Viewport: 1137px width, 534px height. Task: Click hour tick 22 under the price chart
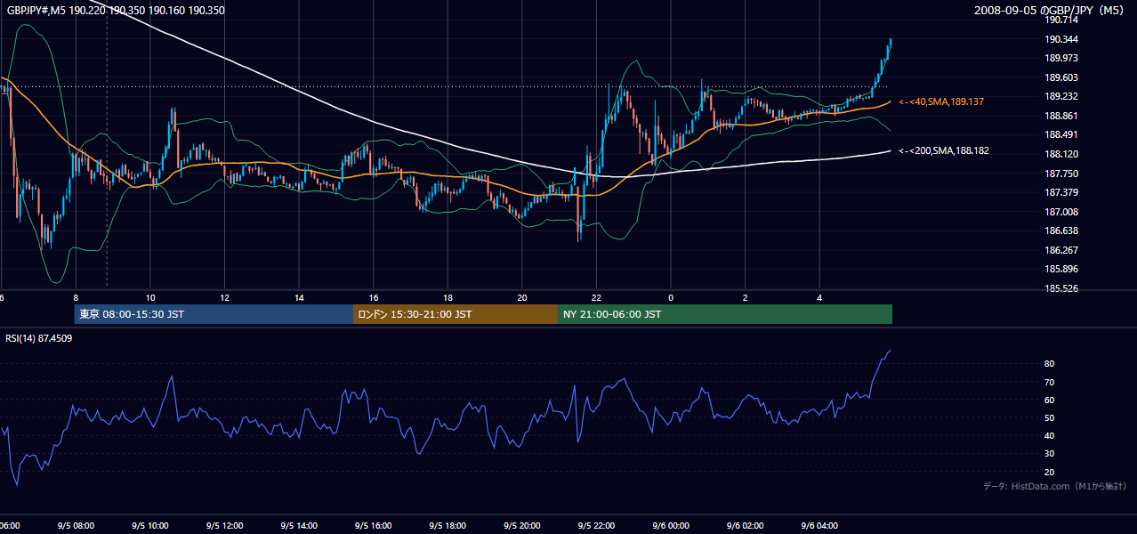tap(596, 297)
